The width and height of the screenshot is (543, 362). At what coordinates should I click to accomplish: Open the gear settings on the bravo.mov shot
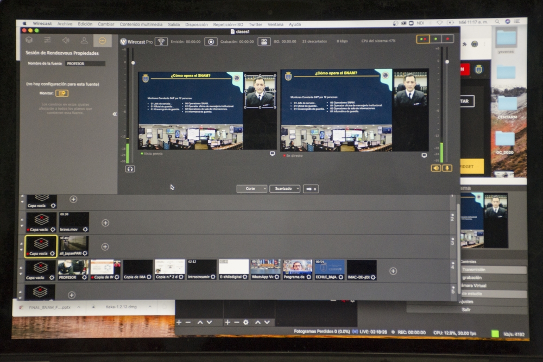[85, 230]
